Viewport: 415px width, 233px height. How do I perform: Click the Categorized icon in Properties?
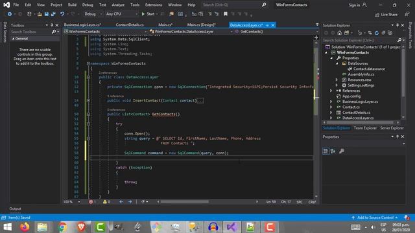pyautogui.click(x=326, y=151)
